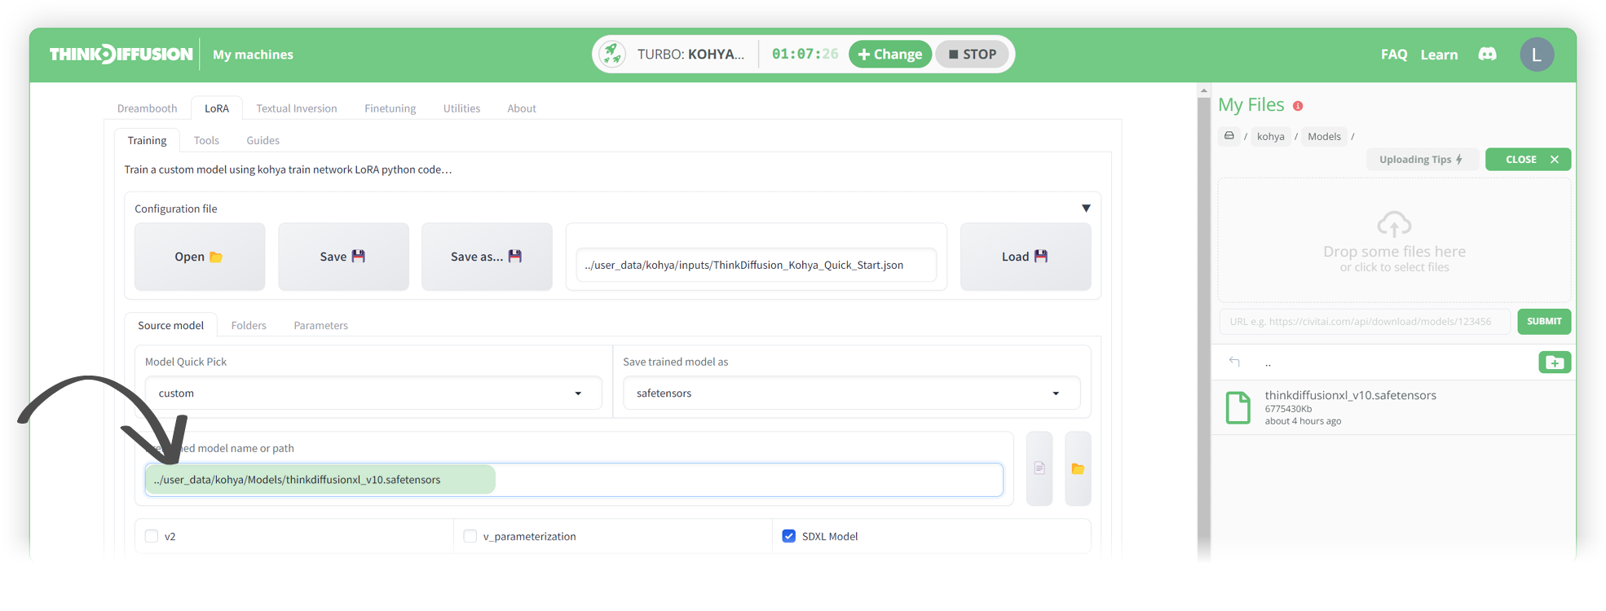1606x611 pixels.
Task: Open the Finetuning tab
Action: pyautogui.click(x=390, y=108)
